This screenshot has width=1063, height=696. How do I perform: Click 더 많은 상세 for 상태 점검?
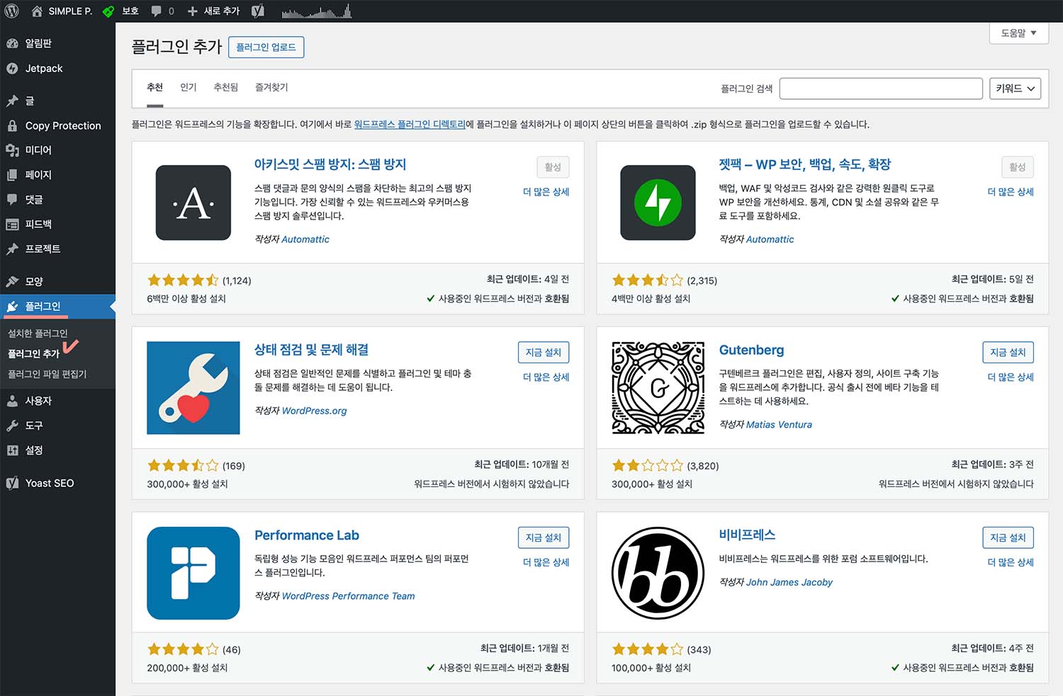[x=546, y=377]
